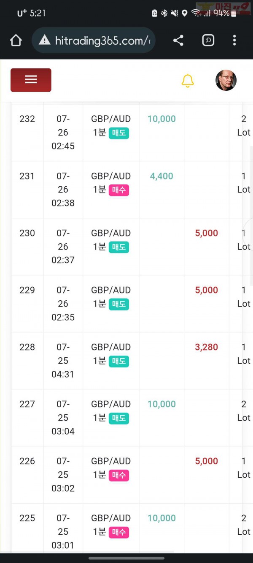Open the three-dot browser menu
This screenshot has width=253, height=563.
234,41
